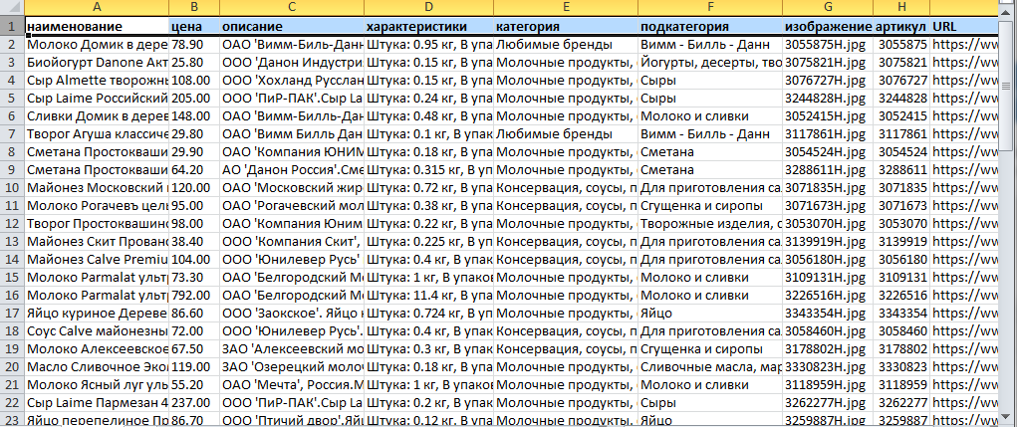
Task: Select subcategory cell 'Сливочные масла, мар'
Action: (x=710, y=366)
